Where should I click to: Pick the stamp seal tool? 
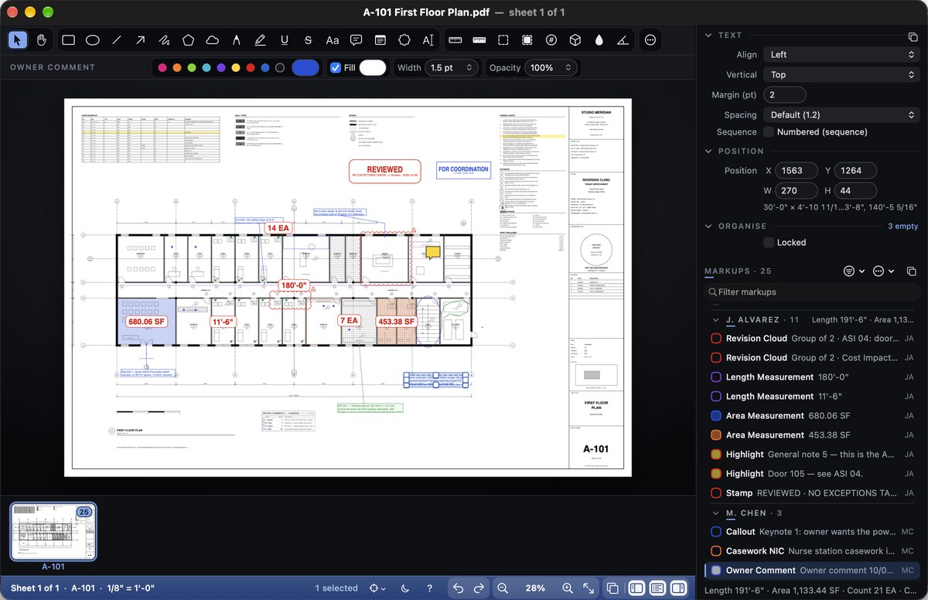coord(404,40)
